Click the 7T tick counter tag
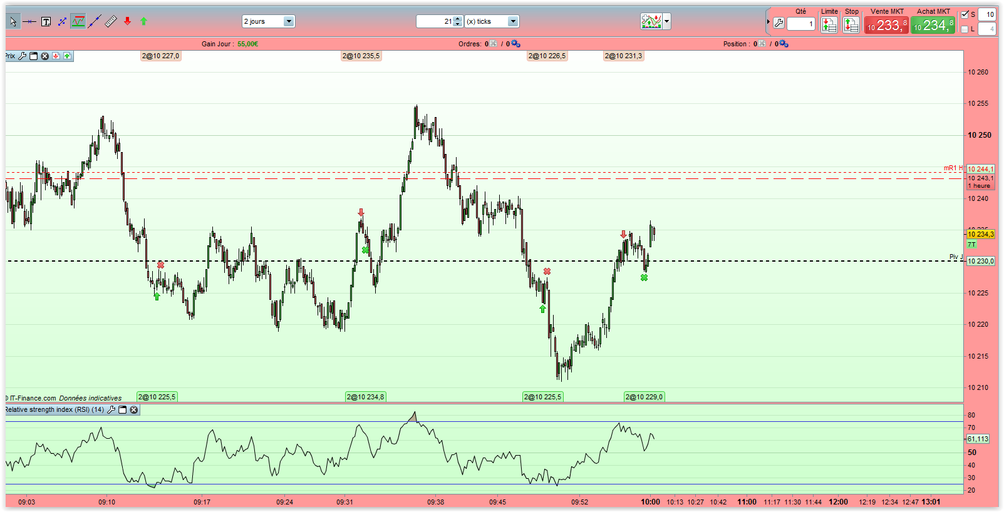Screen dimensions: 1004x512 (x=971, y=244)
